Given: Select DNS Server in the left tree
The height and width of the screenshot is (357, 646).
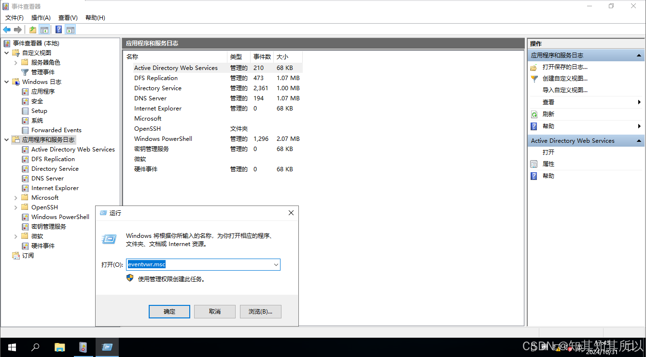Looking at the screenshot, I should pyautogui.click(x=47, y=178).
